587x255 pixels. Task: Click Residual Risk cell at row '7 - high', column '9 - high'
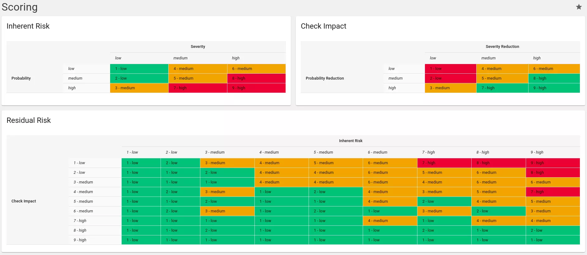pos(553,221)
